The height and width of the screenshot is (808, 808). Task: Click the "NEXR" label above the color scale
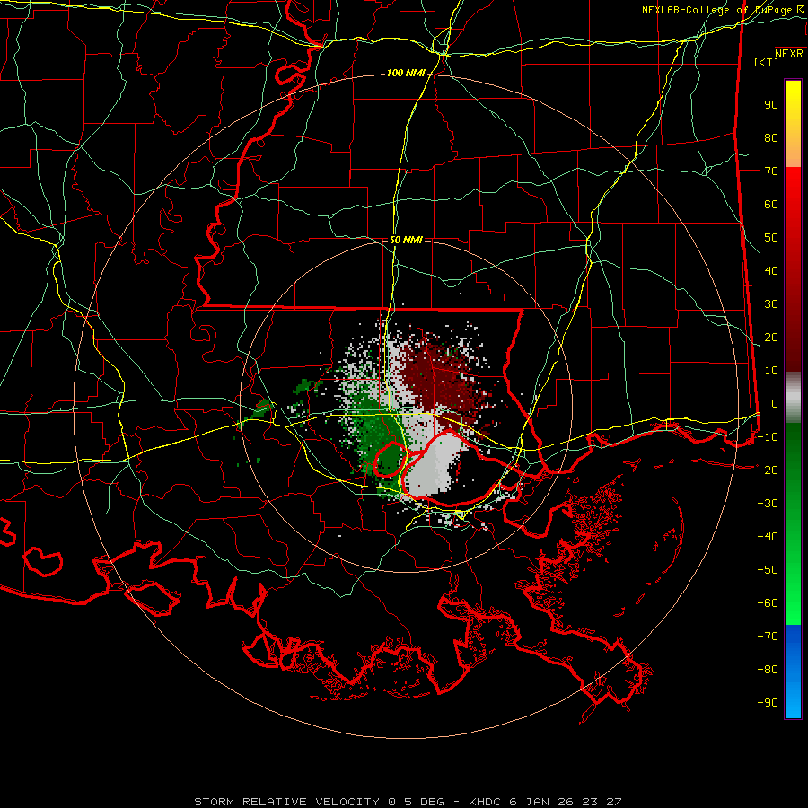click(788, 54)
